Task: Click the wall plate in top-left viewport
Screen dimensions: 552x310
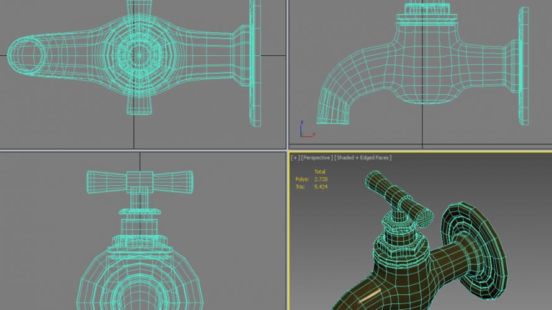Action: tap(255, 62)
